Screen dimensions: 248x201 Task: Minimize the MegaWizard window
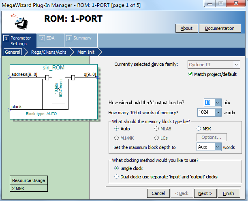pyautogui.click(x=210, y=4)
